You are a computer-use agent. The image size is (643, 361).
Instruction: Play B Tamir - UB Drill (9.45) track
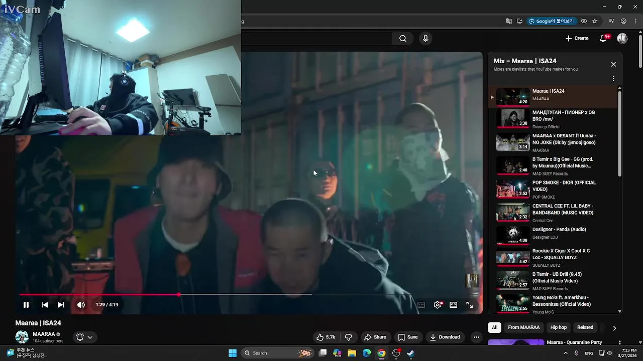(553, 281)
